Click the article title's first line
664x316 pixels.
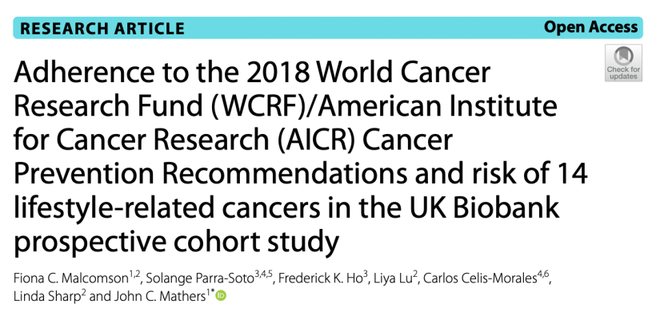coord(252,73)
